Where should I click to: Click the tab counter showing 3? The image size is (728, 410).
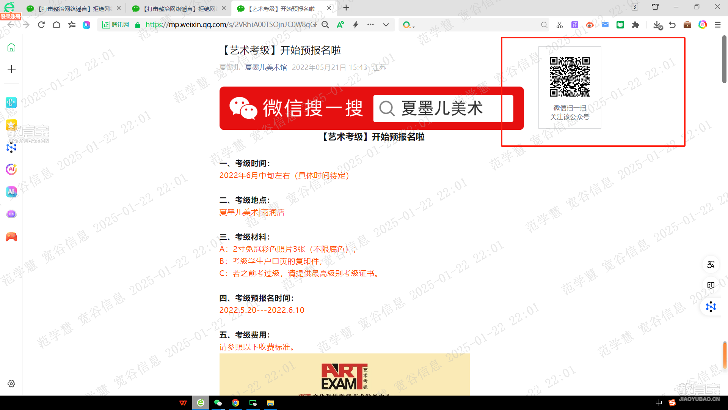(635, 7)
